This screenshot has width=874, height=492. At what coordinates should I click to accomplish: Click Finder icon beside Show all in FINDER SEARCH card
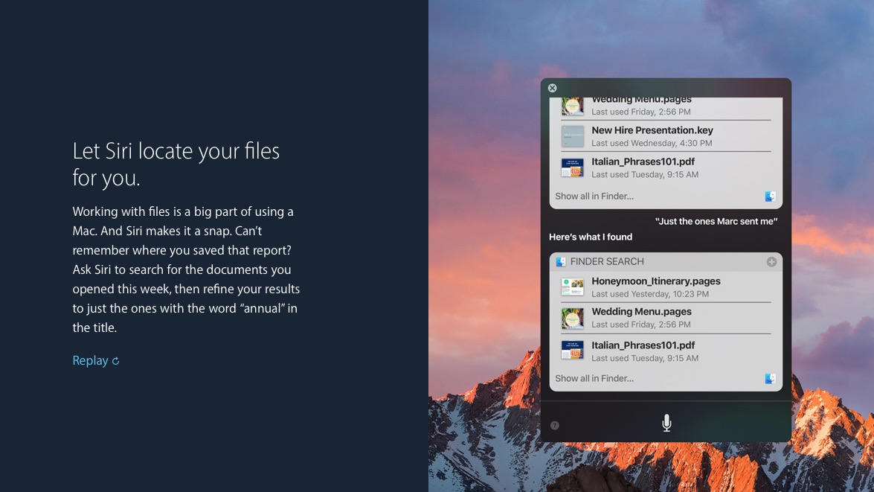[x=770, y=379]
